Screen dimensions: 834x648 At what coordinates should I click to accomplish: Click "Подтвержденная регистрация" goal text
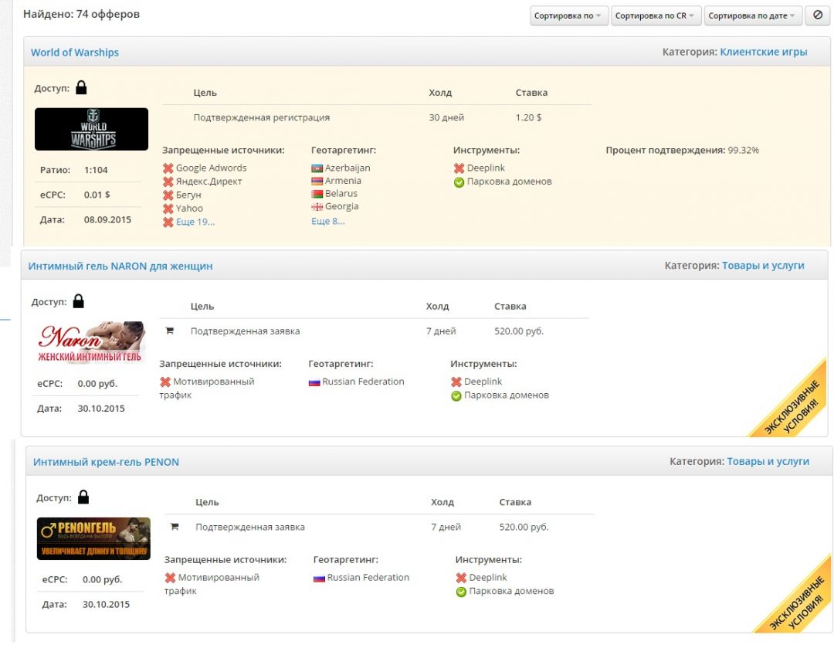[x=261, y=117]
